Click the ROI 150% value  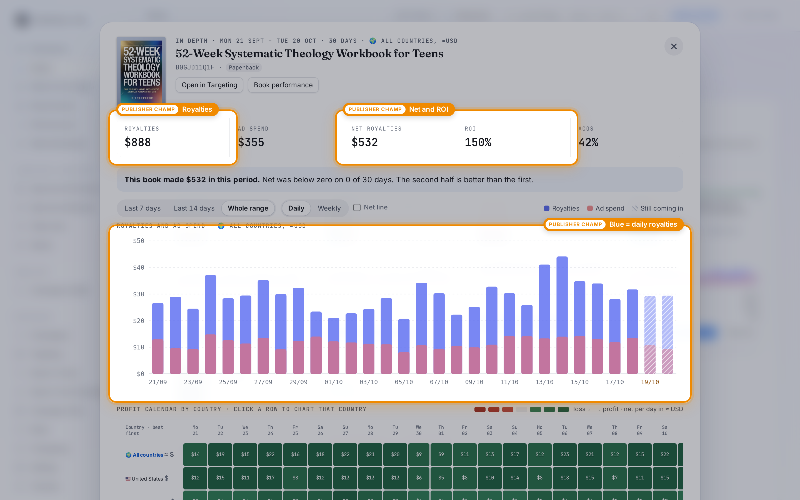[478, 142]
